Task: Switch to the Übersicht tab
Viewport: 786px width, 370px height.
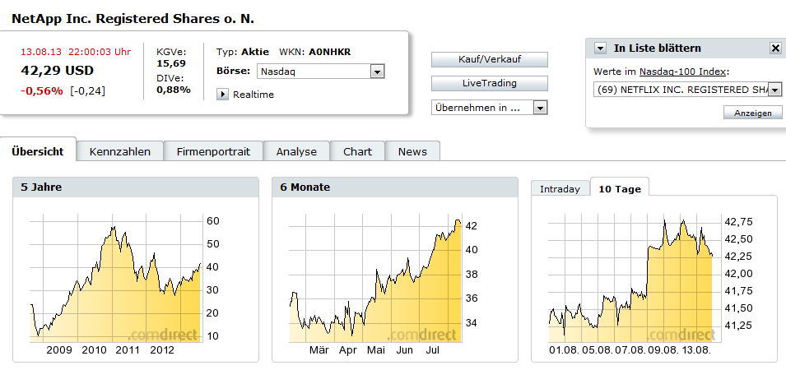Action: tap(38, 151)
